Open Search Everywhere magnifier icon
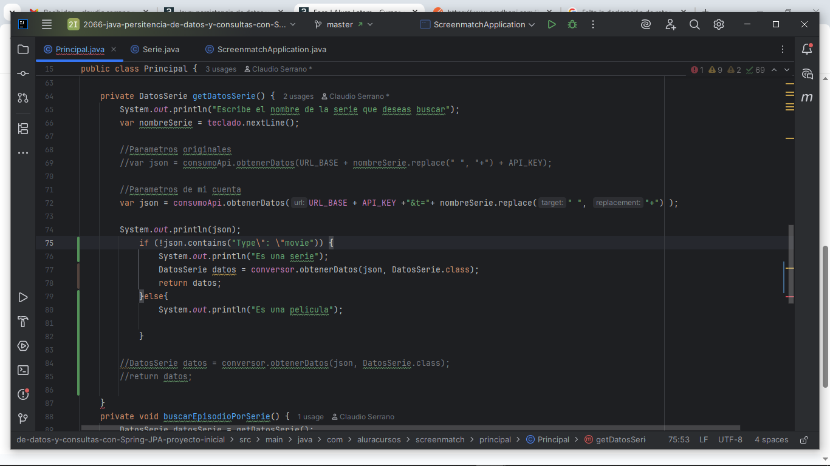This screenshot has height=466, width=830. coord(695,24)
